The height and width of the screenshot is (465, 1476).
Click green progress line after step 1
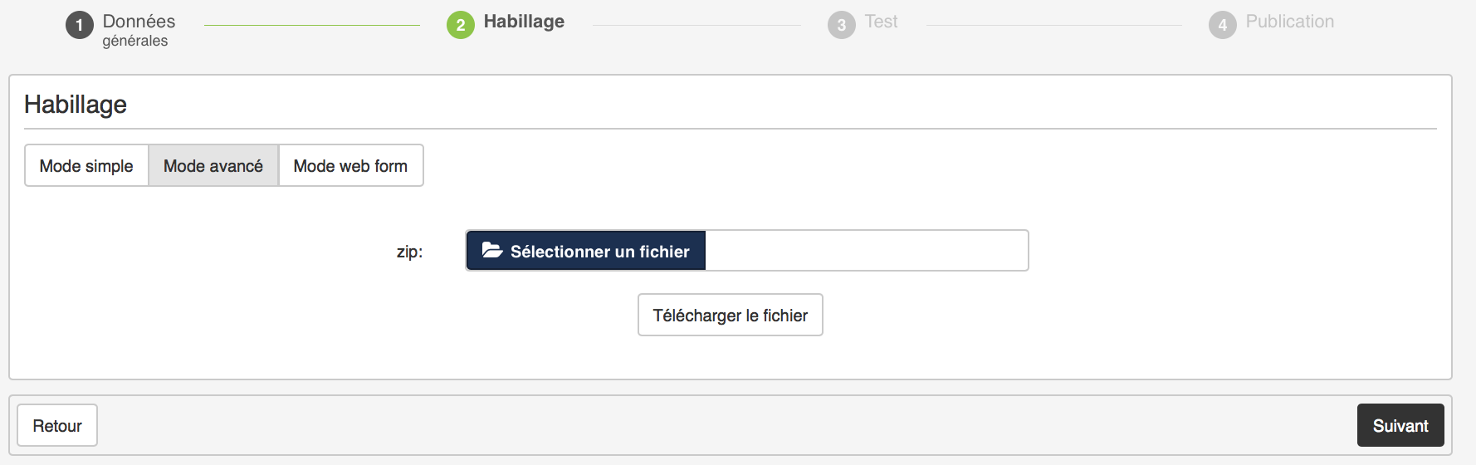point(311,26)
